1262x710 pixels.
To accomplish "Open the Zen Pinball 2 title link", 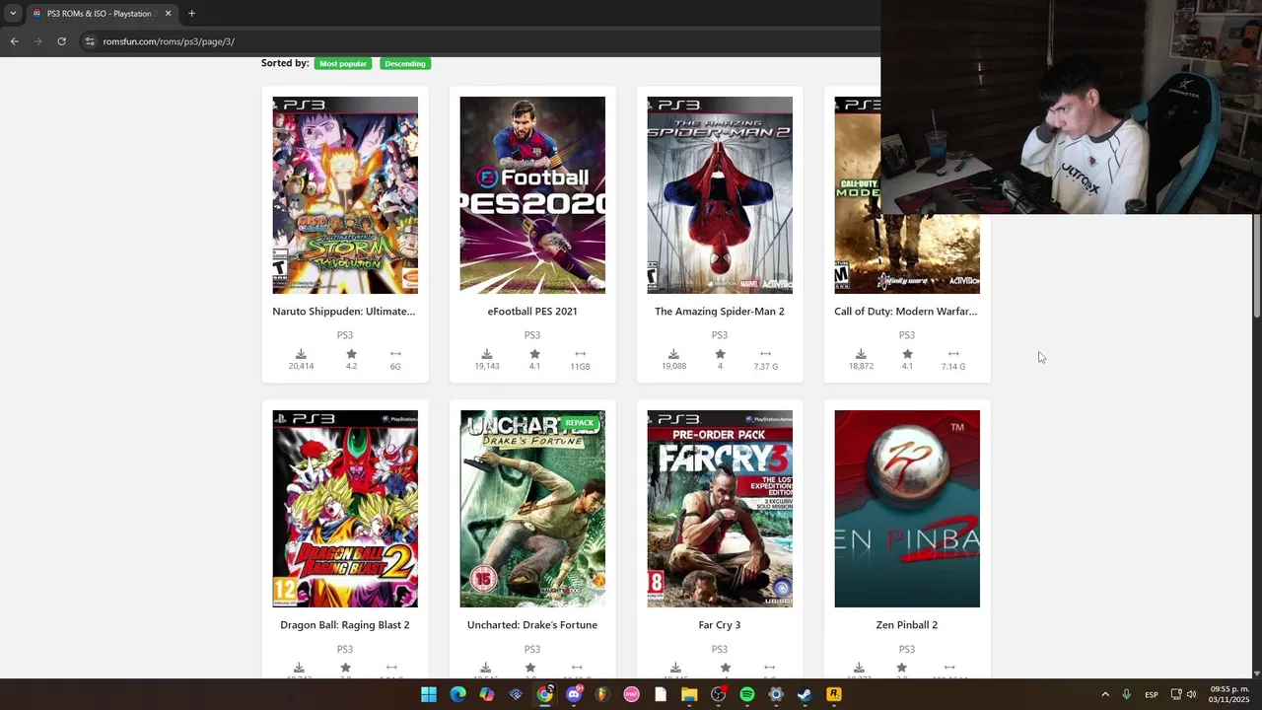I will tap(907, 625).
